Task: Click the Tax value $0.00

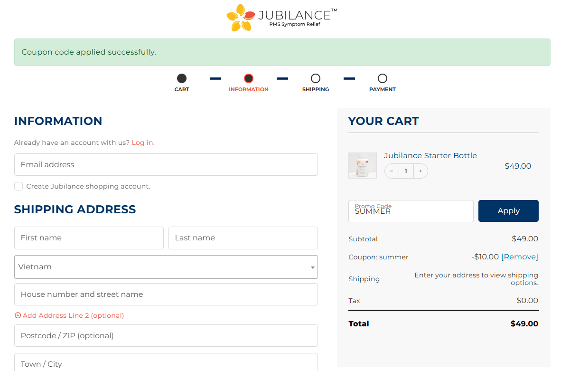Action: click(528, 301)
